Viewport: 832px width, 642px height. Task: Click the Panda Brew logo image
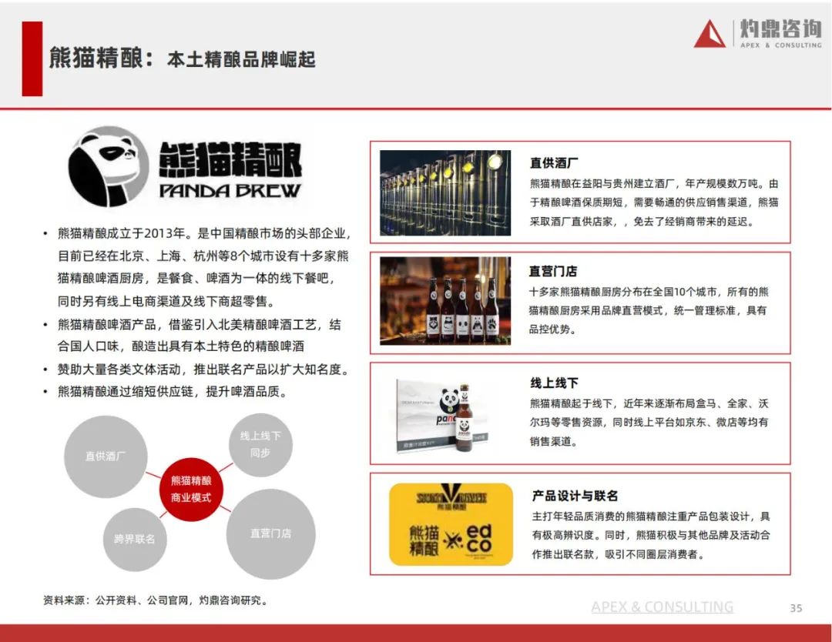pyautogui.click(x=185, y=168)
